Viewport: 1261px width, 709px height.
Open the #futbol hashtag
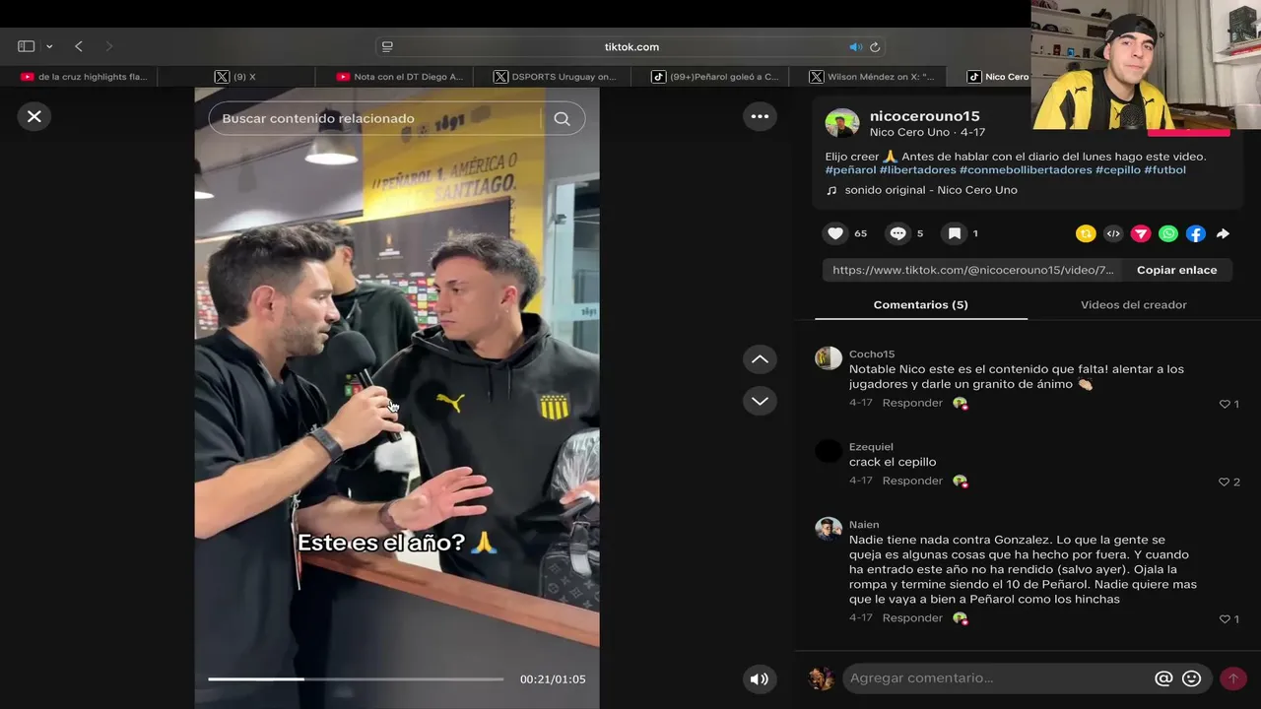(1165, 169)
